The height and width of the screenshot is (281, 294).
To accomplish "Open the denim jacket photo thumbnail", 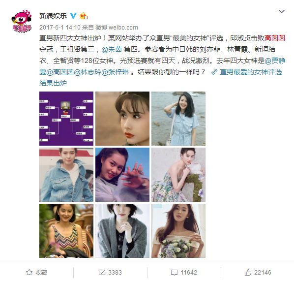I will click(66, 175).
